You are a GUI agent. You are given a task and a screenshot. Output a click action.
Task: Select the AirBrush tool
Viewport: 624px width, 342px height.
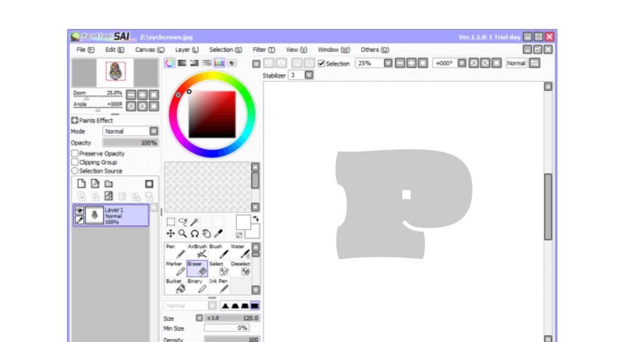(x=197, y=251)
